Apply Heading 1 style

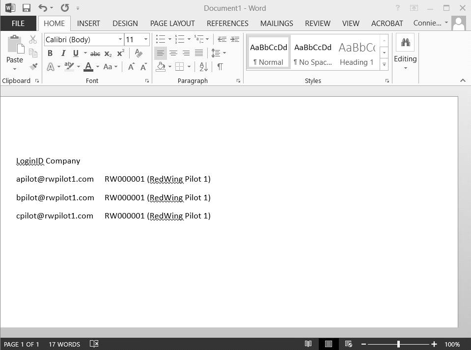coord(357,53)
